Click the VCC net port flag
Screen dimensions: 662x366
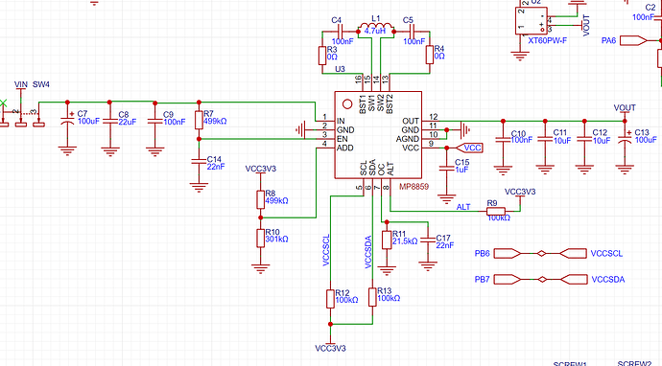[x=470, y=148]
